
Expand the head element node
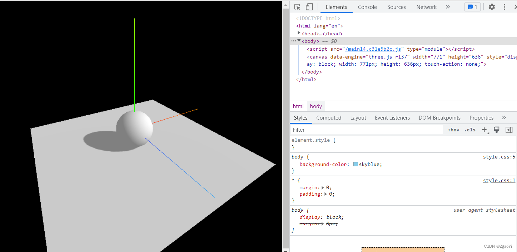tap(299, 33)
